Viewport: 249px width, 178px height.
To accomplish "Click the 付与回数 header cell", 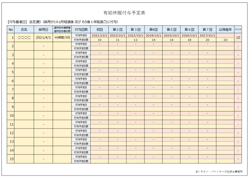I will [81, 29].
